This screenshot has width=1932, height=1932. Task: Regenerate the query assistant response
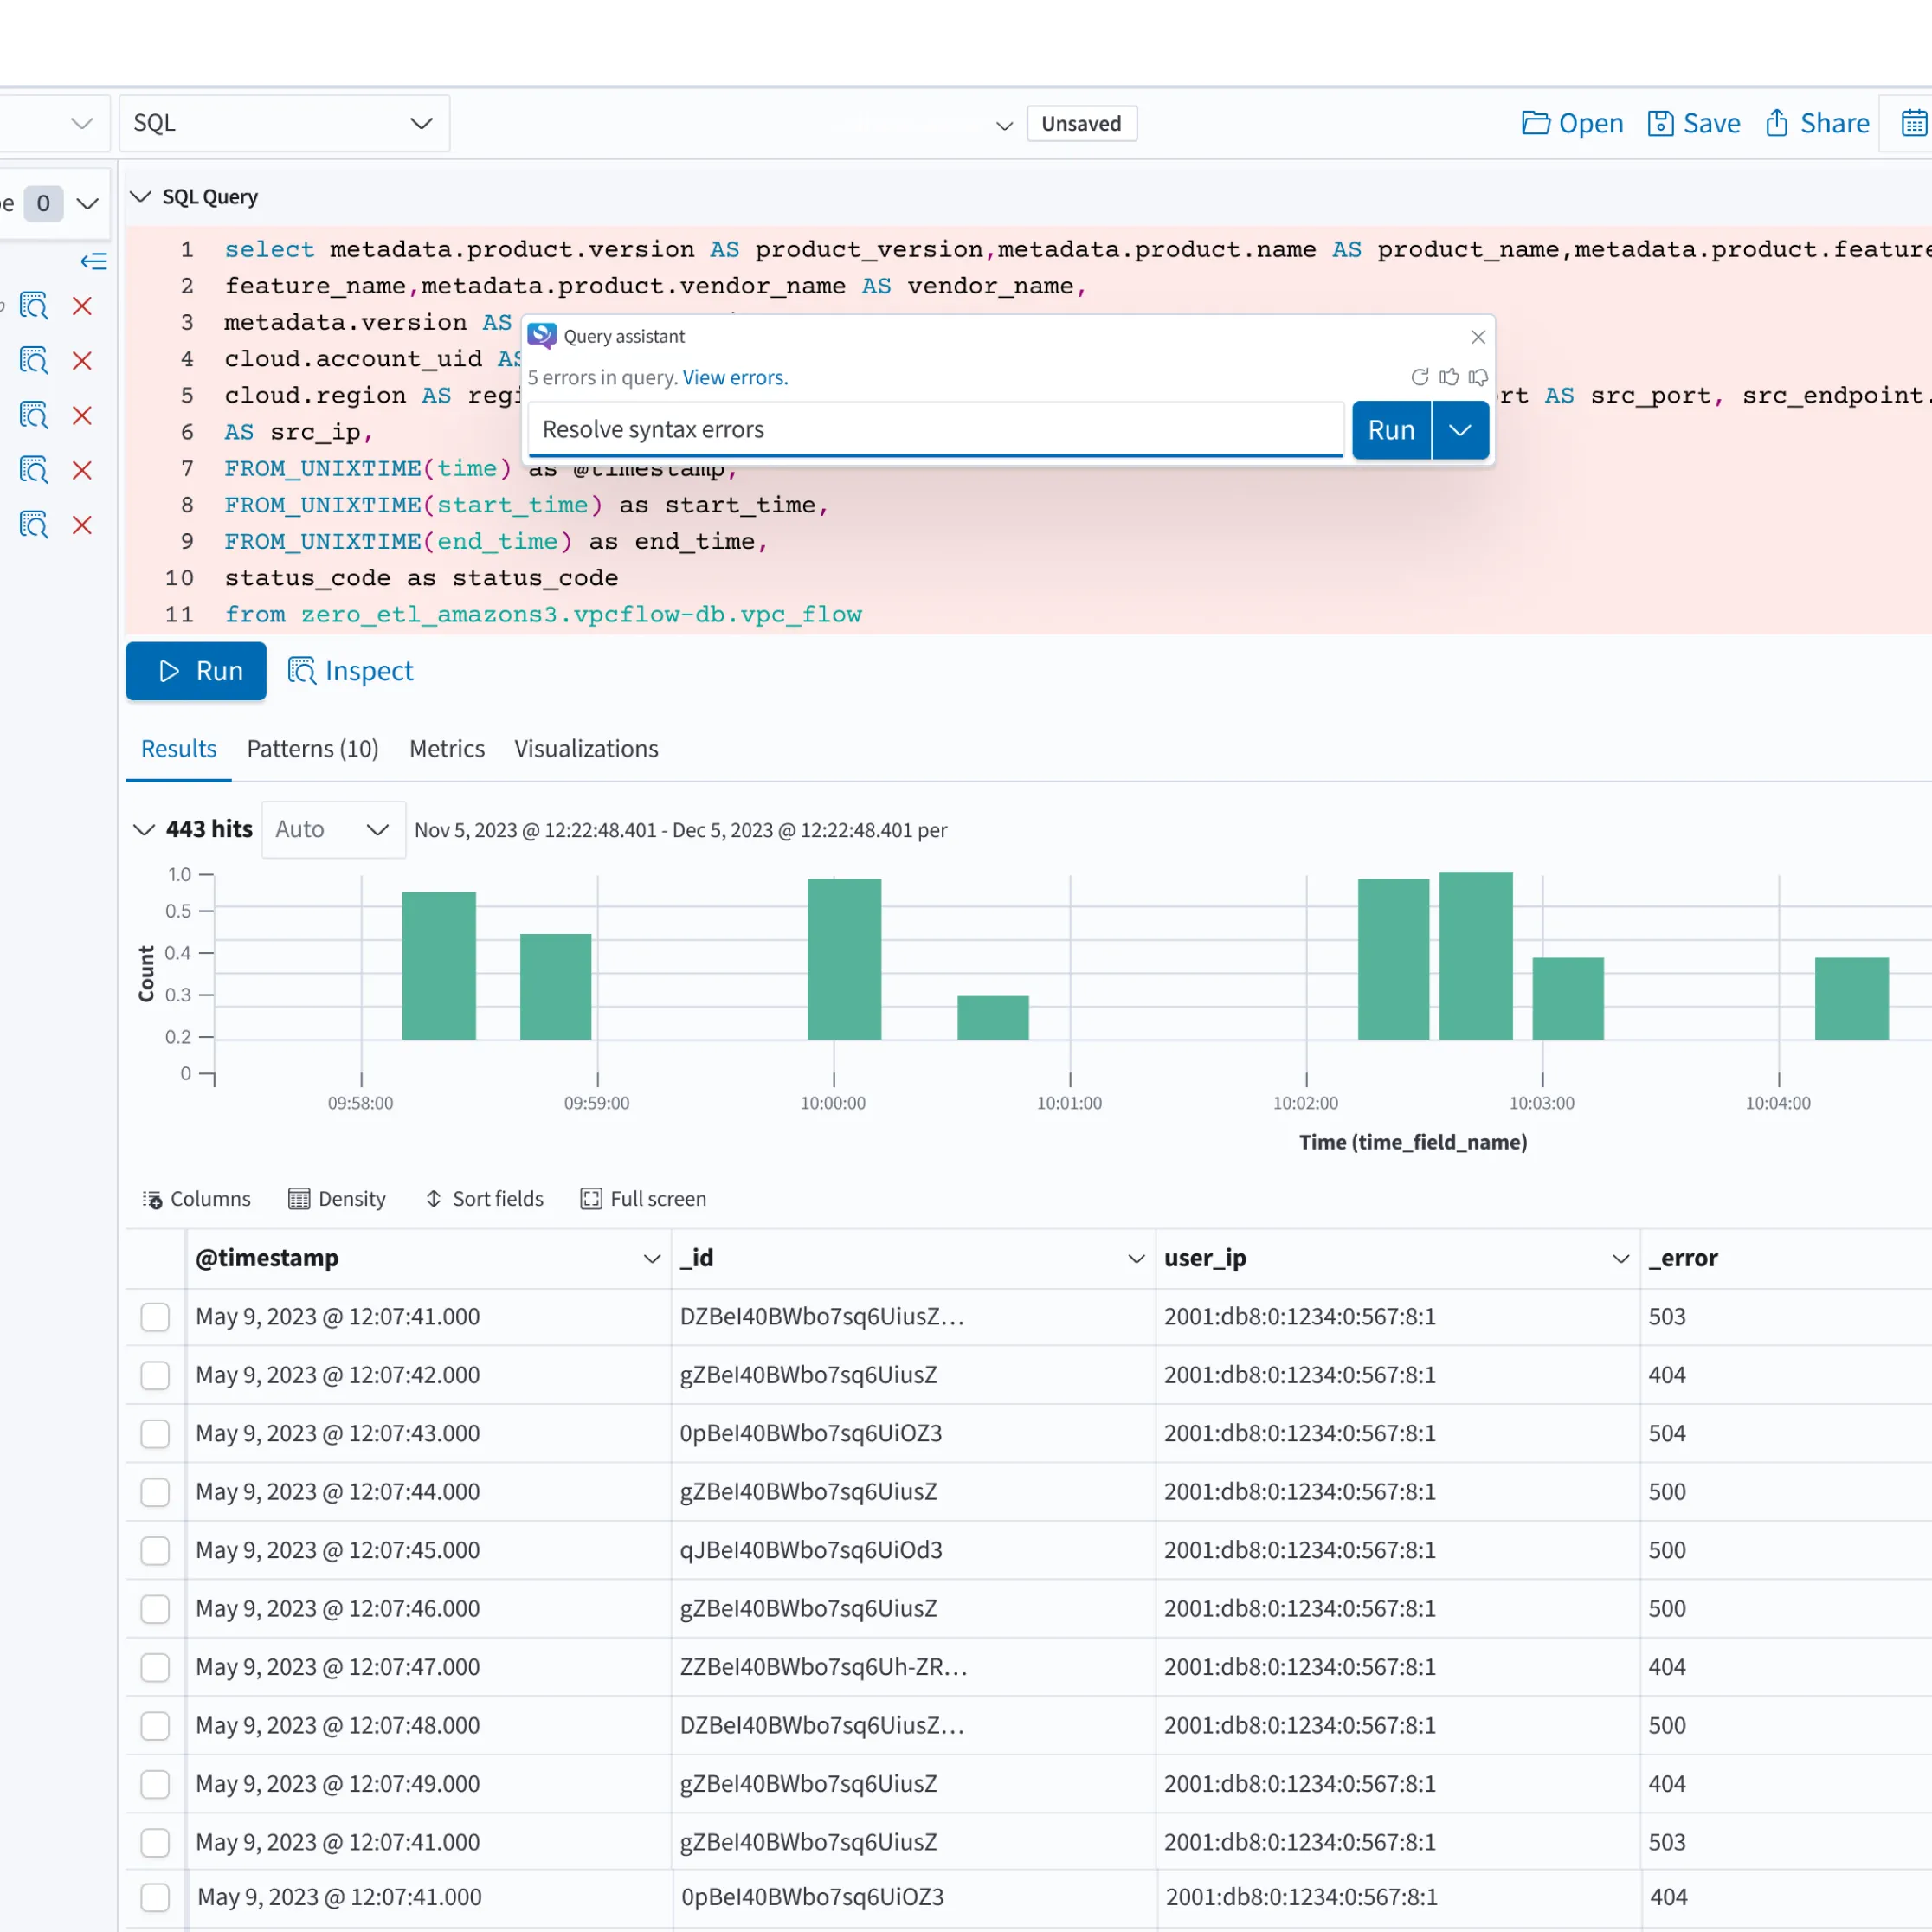point(1419,377)
